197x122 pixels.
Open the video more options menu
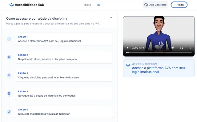point(190,48)
